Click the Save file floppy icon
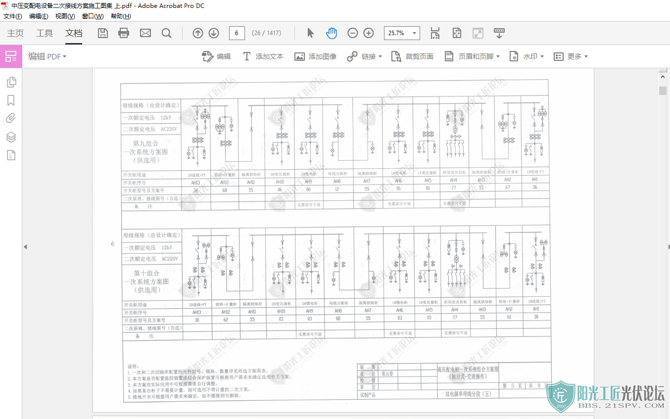This screenshot has height=419, width=670. (x=103, y=33)
